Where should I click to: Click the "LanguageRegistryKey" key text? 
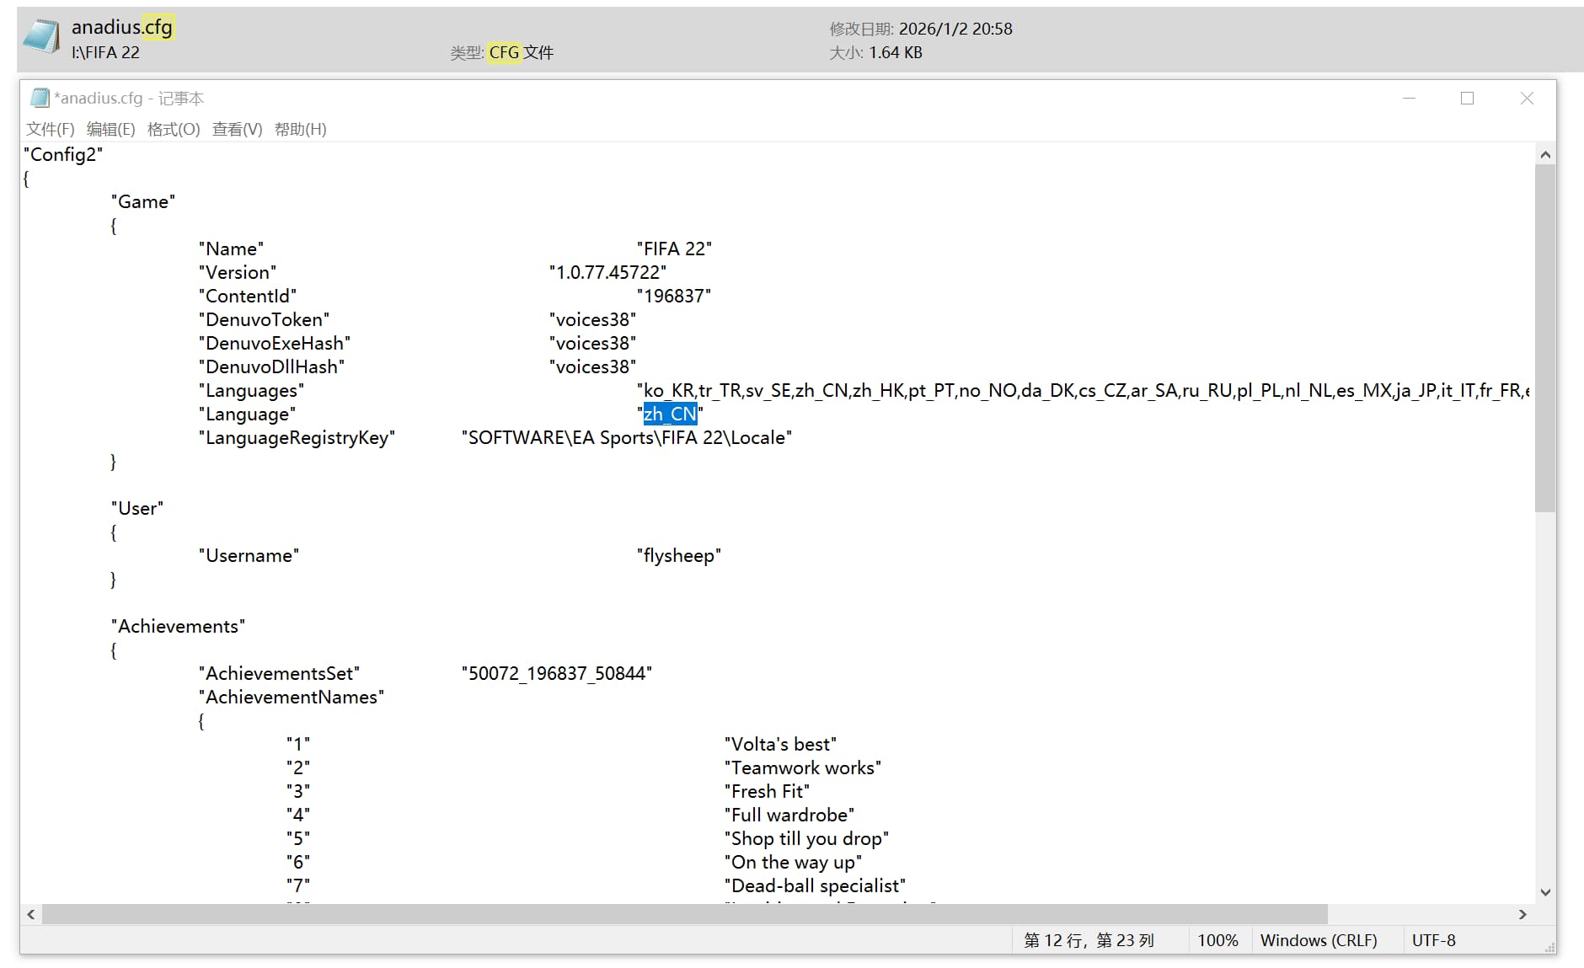[297, 437]
